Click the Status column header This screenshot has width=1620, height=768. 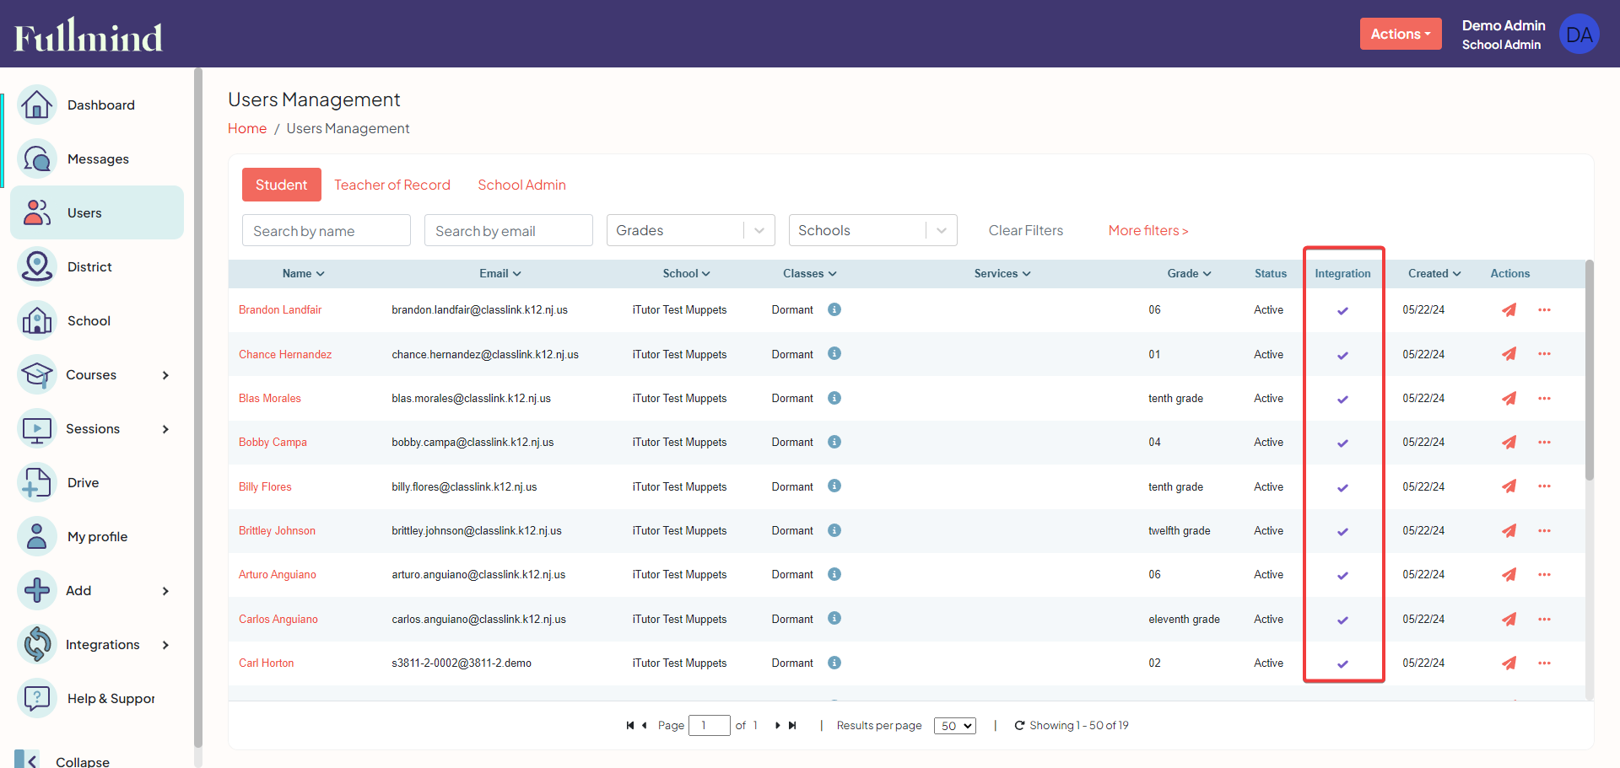coord(1271,273)
